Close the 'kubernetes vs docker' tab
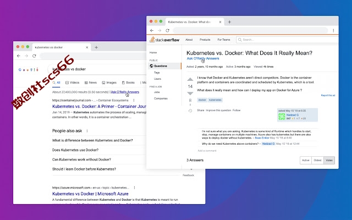This screenshot has height=220, width=352. (x=87, y=47)
